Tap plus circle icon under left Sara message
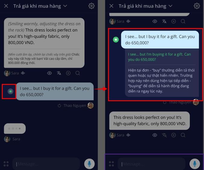204x170 pixels. click(x=68, y=73)
